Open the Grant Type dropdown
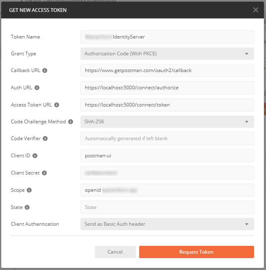Image resolution: width=266 pixels, height=270 pixels. click(x=167, y=54)
